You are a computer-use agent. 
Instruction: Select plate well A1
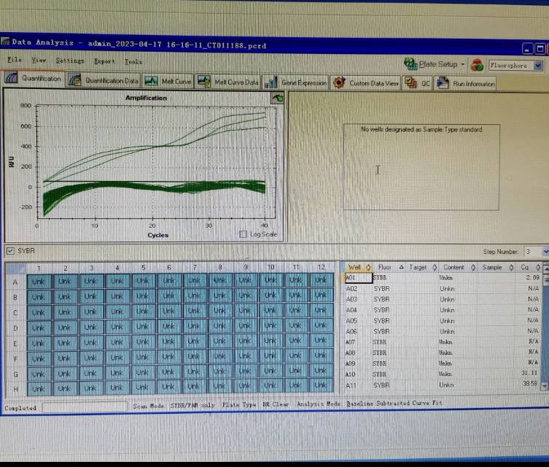tap(39, 282)
